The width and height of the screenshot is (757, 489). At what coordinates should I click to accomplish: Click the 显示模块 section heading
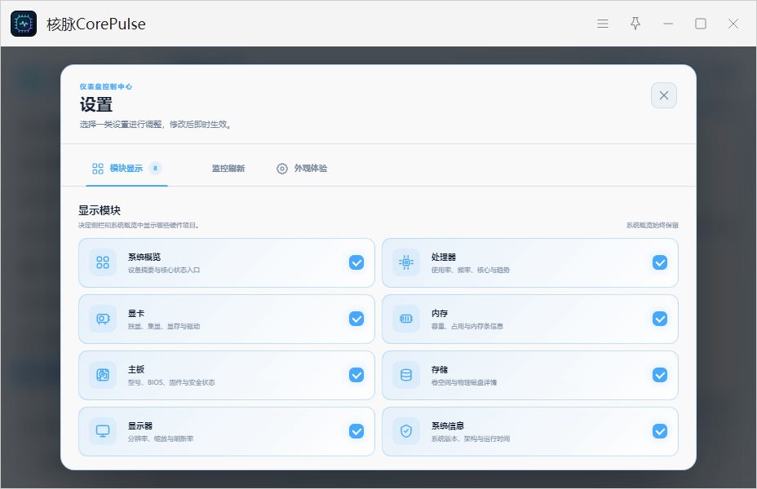point(100,211)
